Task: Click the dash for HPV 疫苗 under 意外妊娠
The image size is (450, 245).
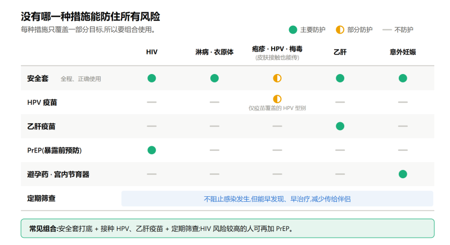Action: tap(403, 102)
